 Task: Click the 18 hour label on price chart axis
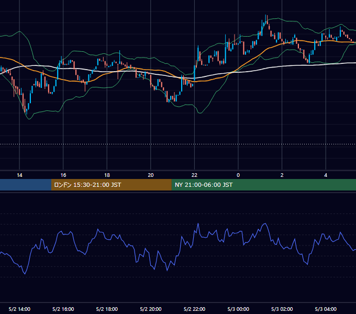[x=107, y=175]
